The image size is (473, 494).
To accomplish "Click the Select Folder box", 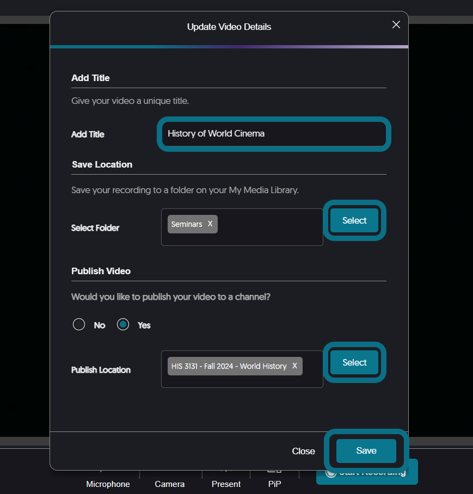I will [242, 227].
